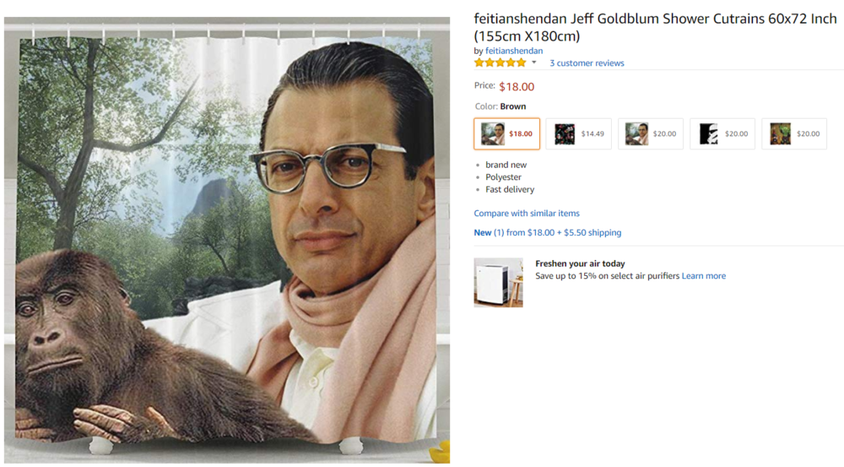Screen dimensions: 844x467
Task: Select the third swatch priced $20.00
Action: 650,133
